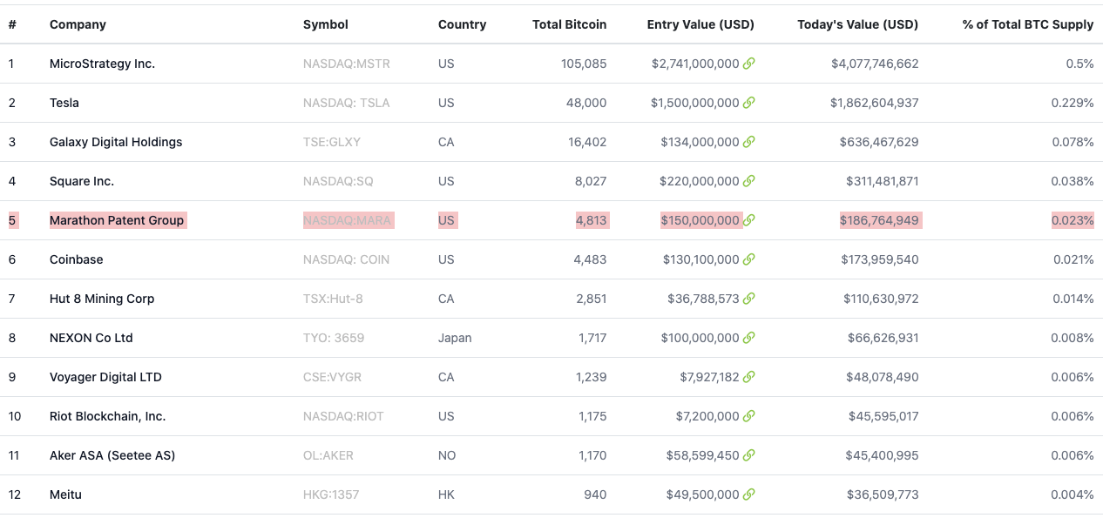
Task: Click the Company column header
Action: [x=78, y=24]
